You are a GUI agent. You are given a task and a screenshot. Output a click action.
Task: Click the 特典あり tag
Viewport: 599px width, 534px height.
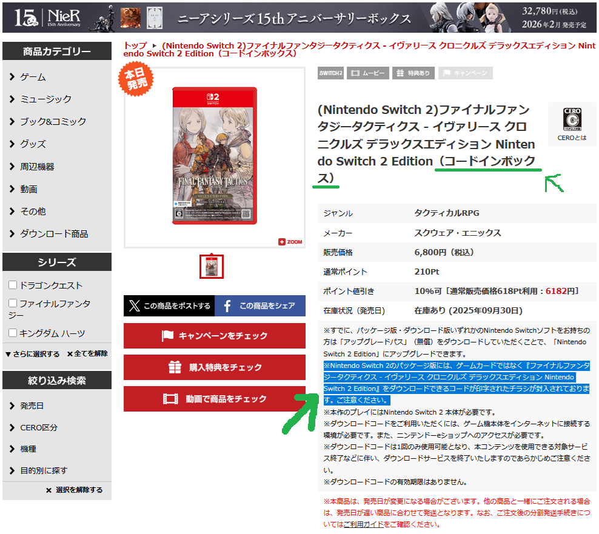pyautogui.click(x=413, y=73)
